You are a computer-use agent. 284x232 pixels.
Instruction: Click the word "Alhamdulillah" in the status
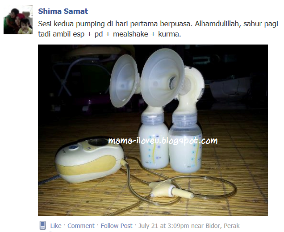pos(218,24)
